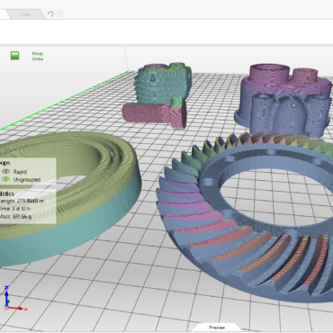The image size is (333, 333).
Task: Select the Persp projection view
Action: pyautogui.click(x=38, y=54)
